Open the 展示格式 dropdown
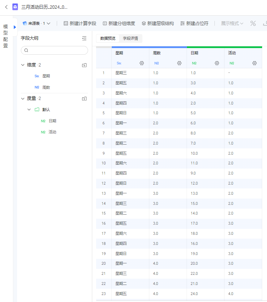The image size is (267, 302). [x=232, y=23]
